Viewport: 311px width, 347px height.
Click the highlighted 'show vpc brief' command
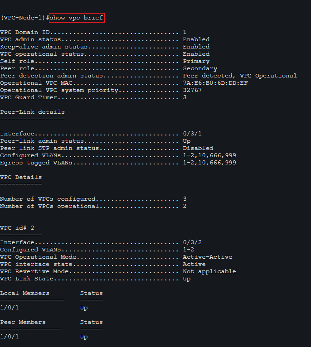(x=77, y=18)
